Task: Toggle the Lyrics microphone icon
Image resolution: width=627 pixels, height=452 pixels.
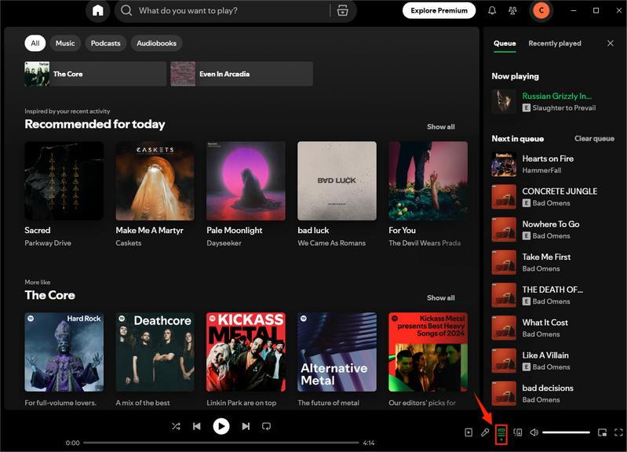Action: coord(485,432)
